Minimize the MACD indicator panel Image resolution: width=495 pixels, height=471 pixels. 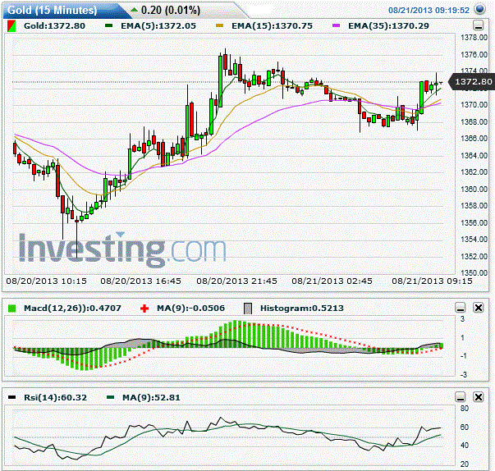[x=461, y=307]
